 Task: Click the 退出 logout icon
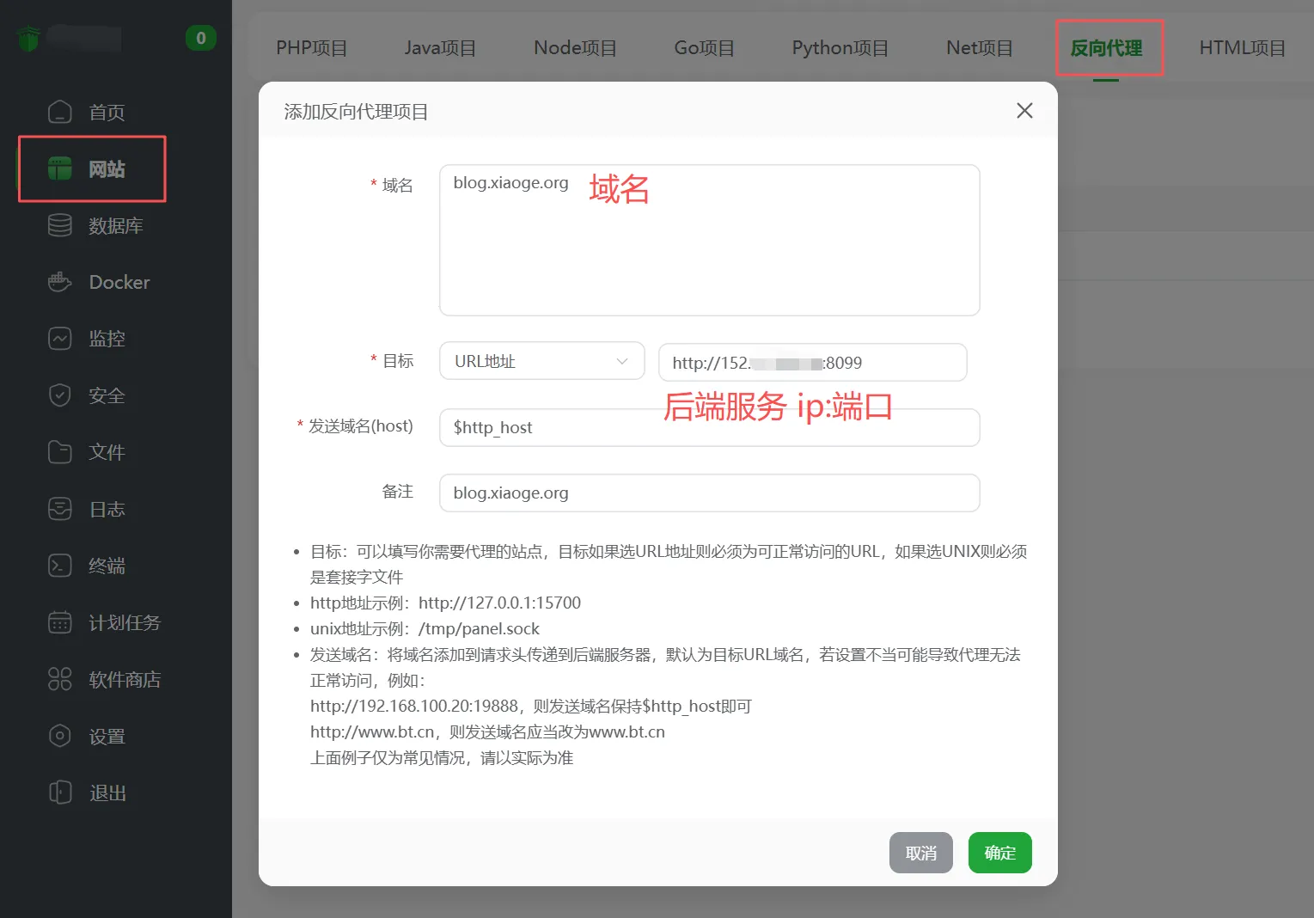(x=60, y=793)
